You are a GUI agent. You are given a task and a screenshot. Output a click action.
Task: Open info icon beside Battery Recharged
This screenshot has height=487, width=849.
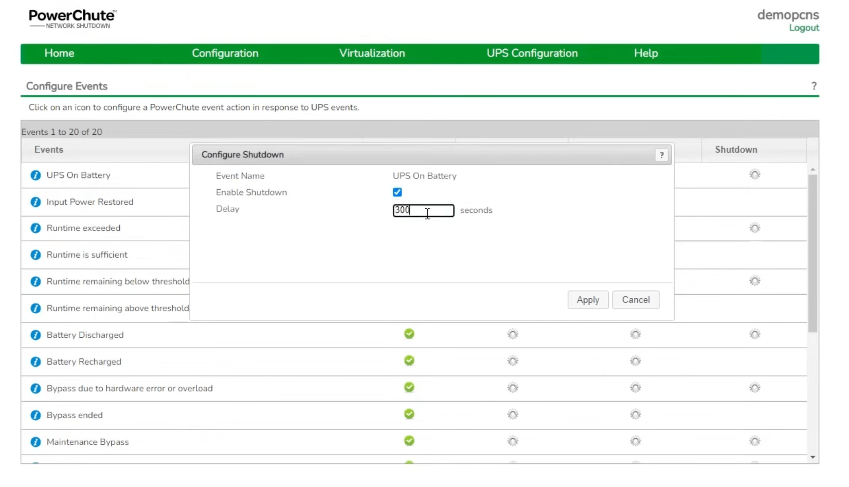point(35,362)
